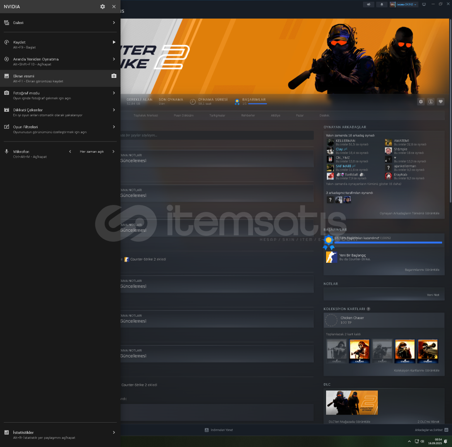This screenshot has height=447, width=452.
Task: Open Clay's friend avatar
Action: (330, 151)
